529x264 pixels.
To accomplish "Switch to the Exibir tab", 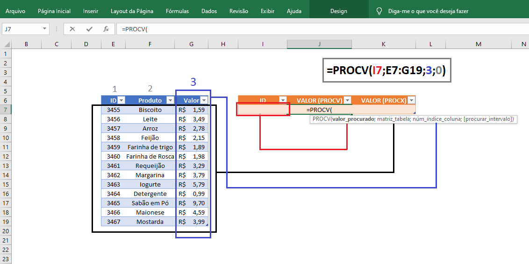I will point(267,11).
